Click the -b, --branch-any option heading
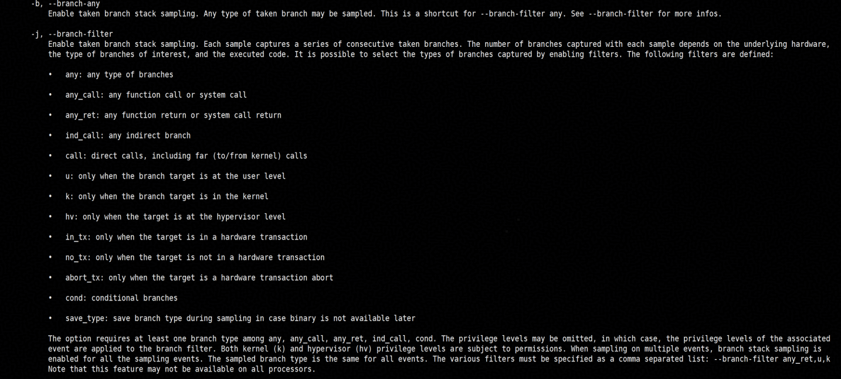The width and height of the screenshot is (841, 379). coord(65,4)
